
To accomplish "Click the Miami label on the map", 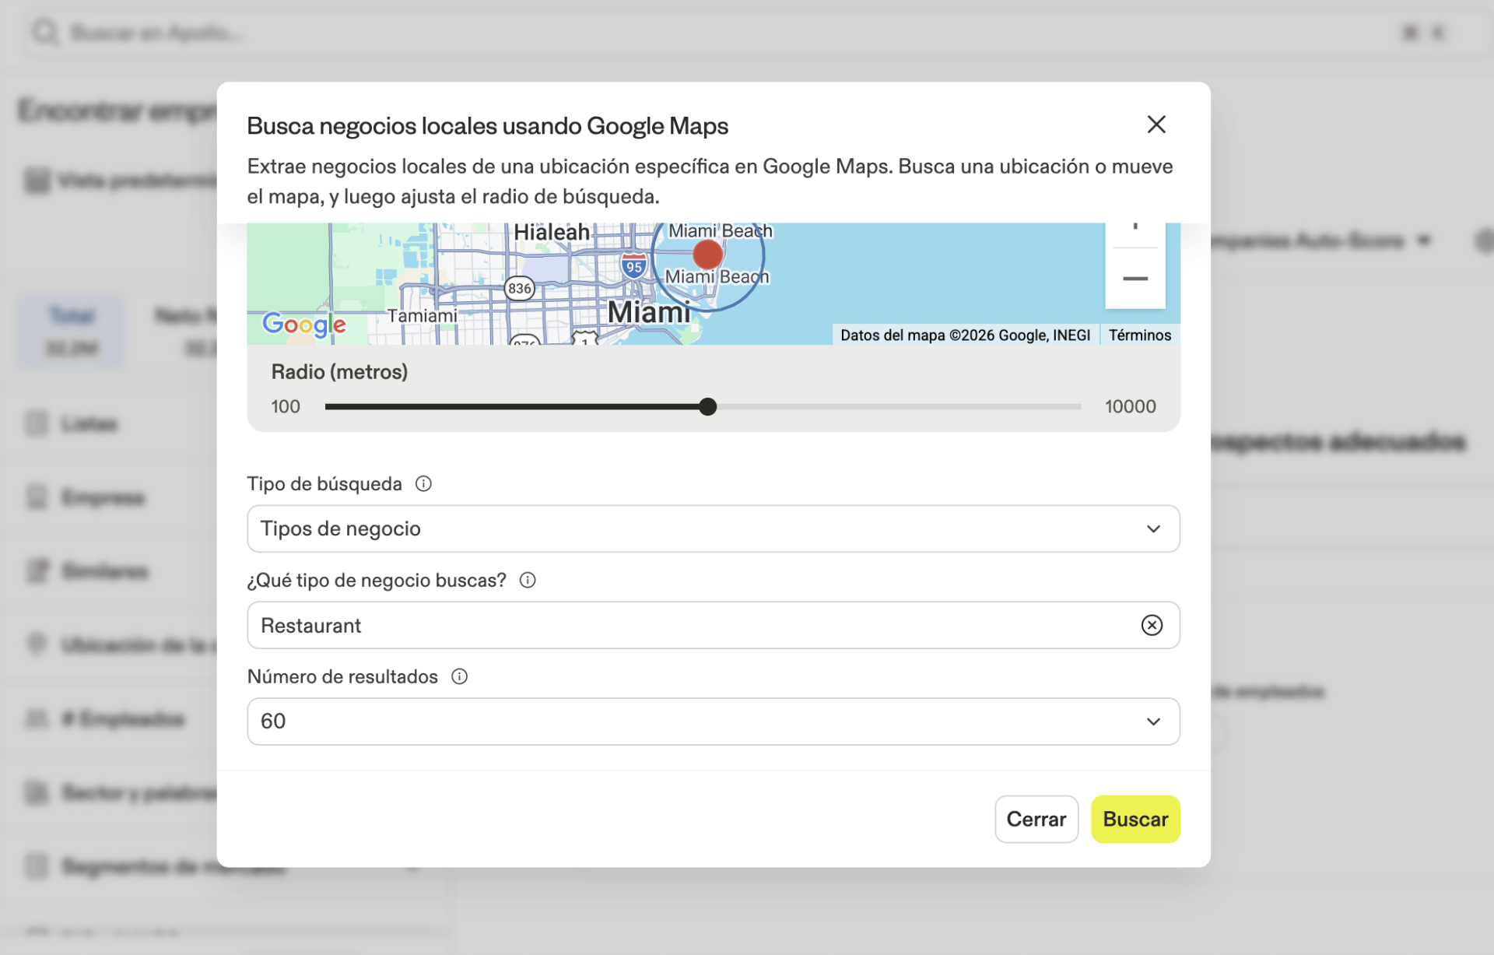I will (648, 313).
